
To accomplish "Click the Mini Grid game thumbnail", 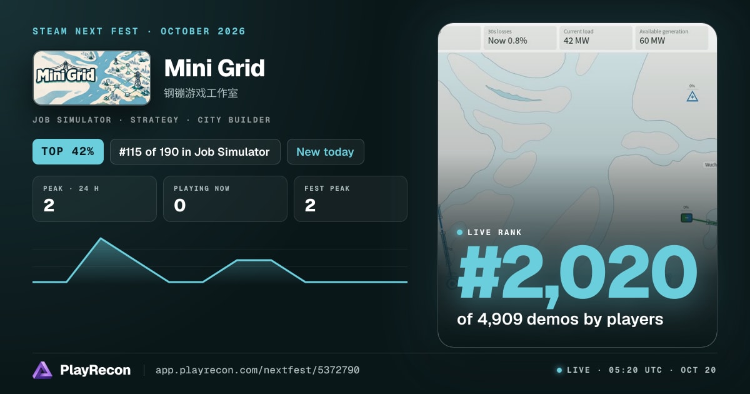I will tap(92, 78).
